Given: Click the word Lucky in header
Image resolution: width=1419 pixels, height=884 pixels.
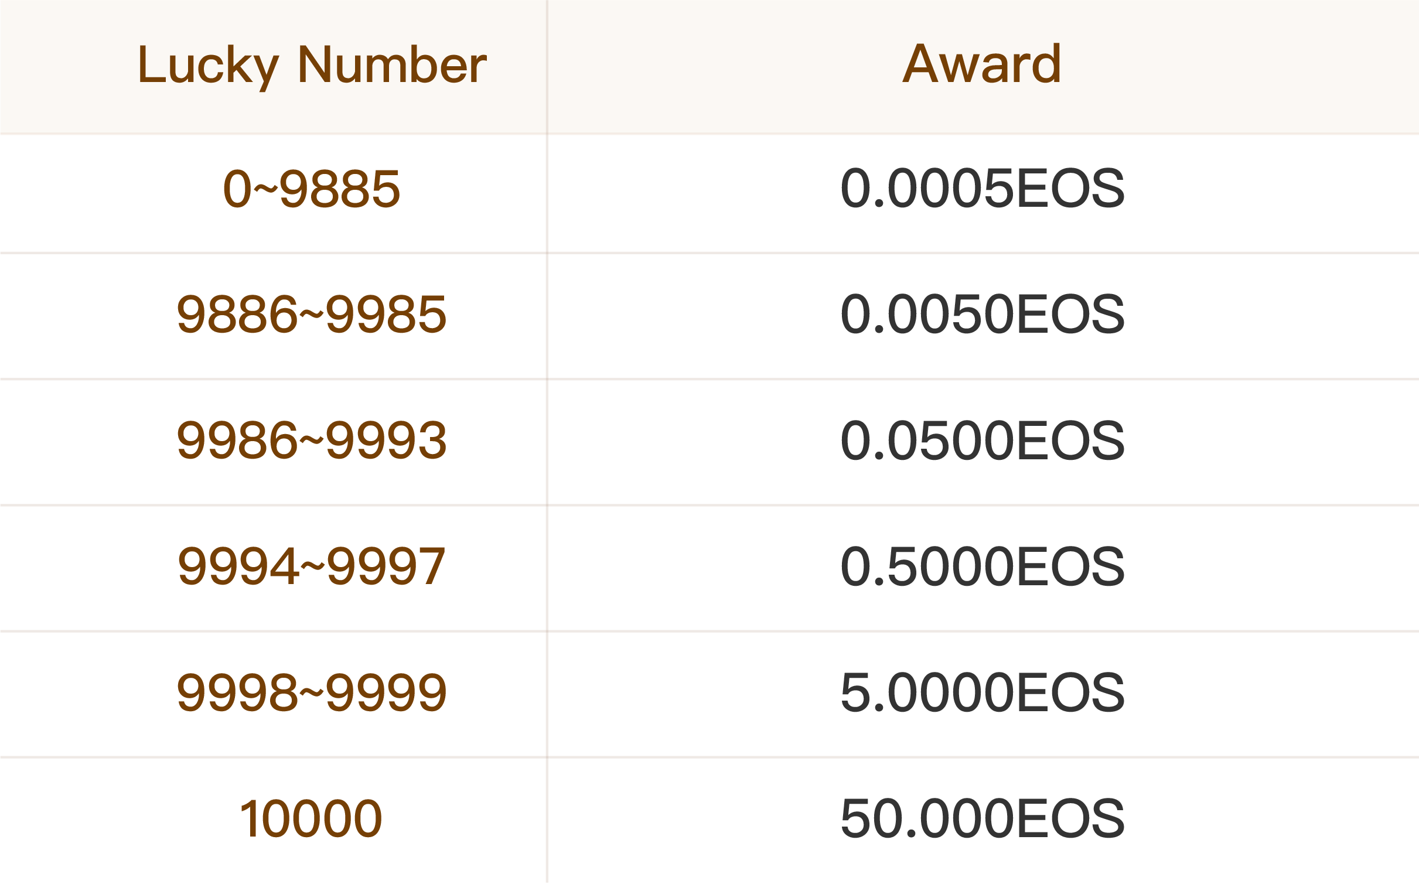Looking at the screenshot, I should pyautogui.click(x=208, y=67).
